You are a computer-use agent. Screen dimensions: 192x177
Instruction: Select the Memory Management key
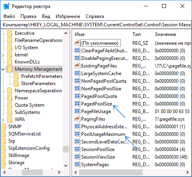coord(38,69)
